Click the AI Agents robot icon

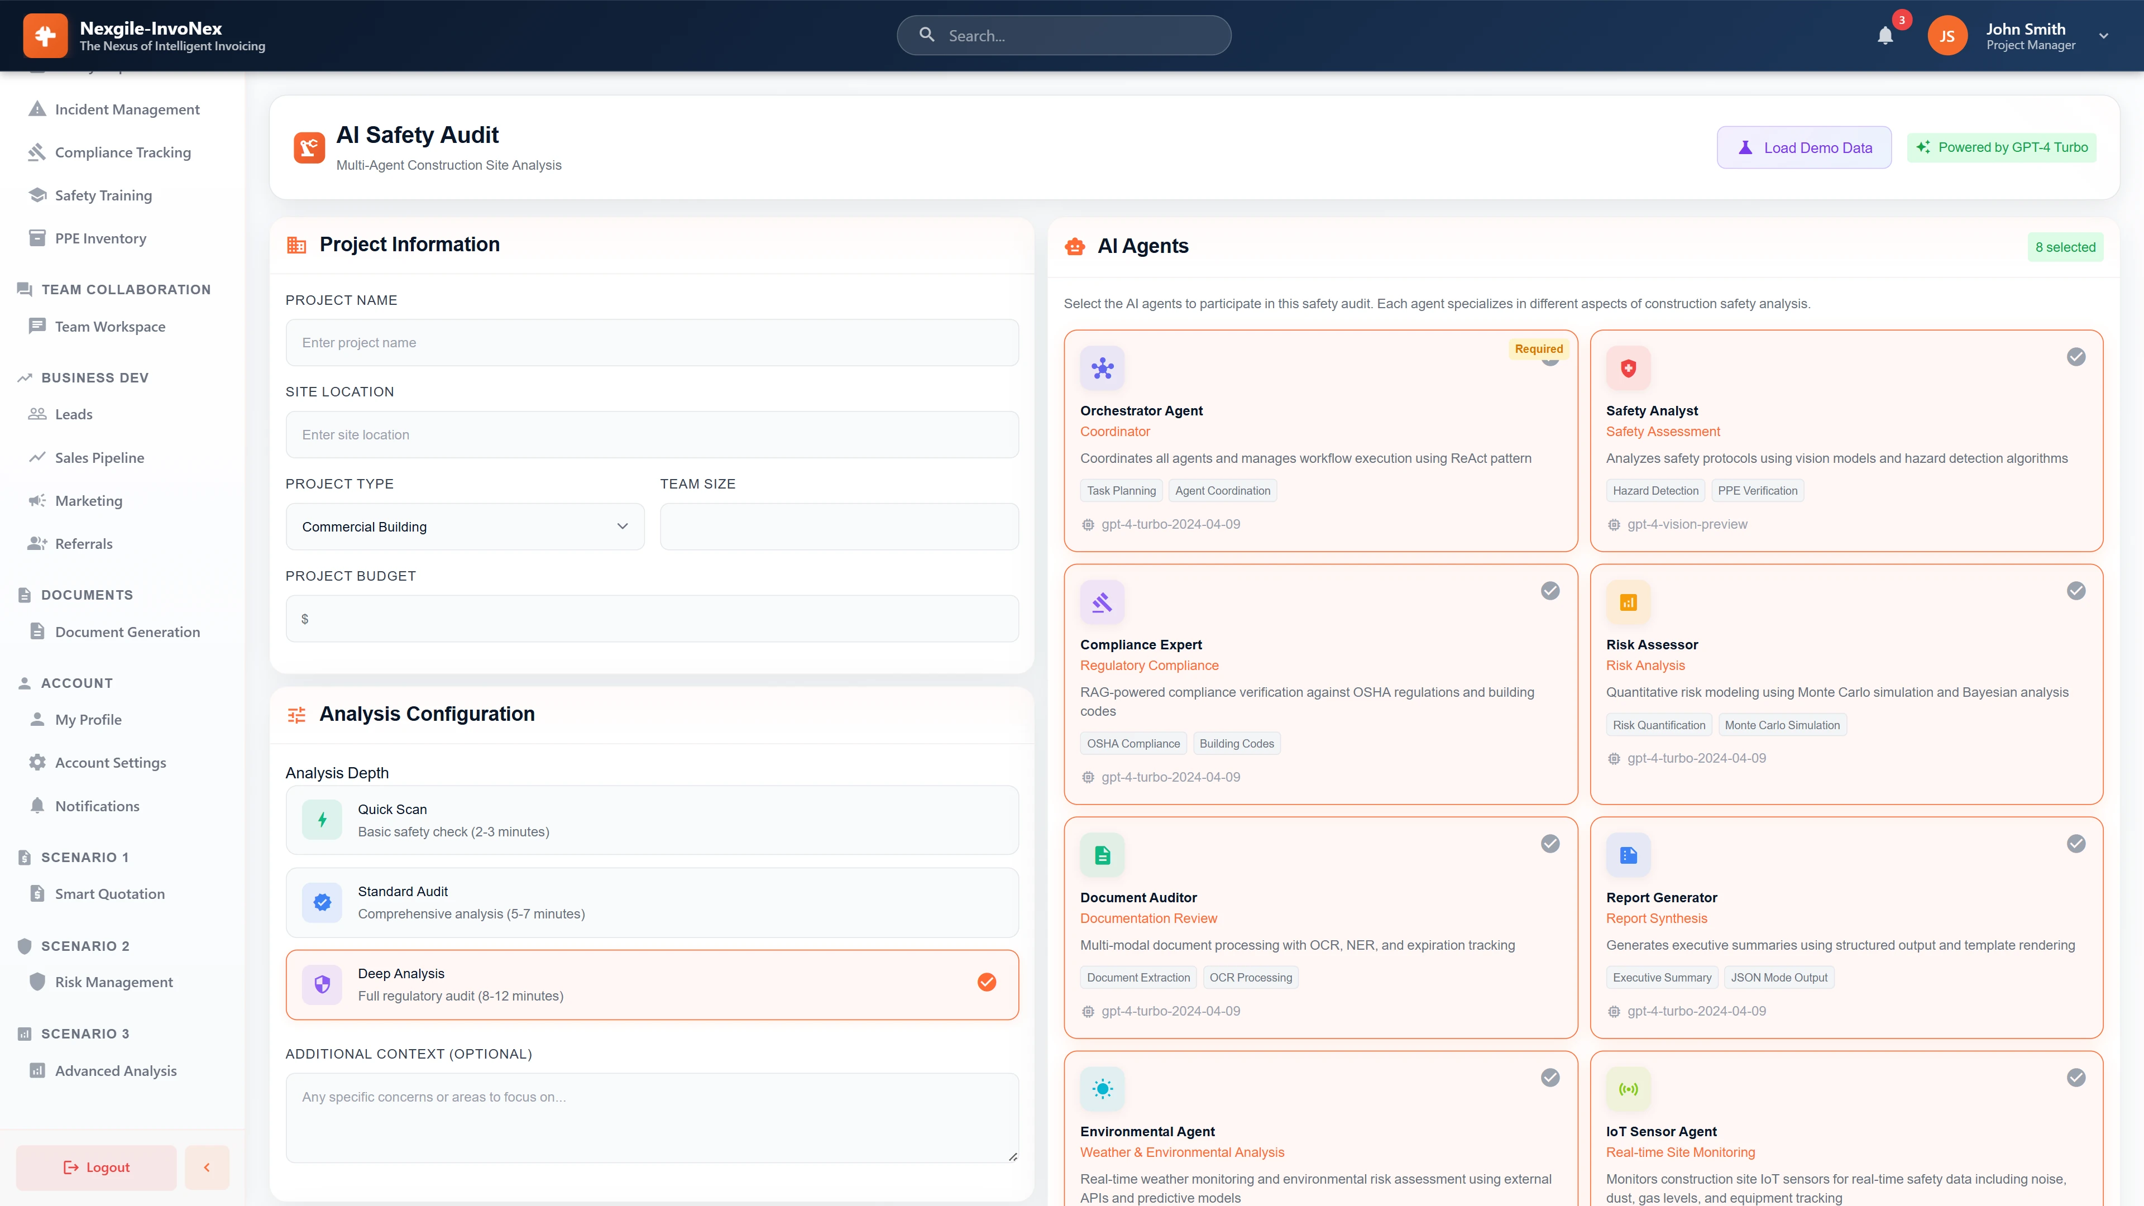tap(1074, 246)
